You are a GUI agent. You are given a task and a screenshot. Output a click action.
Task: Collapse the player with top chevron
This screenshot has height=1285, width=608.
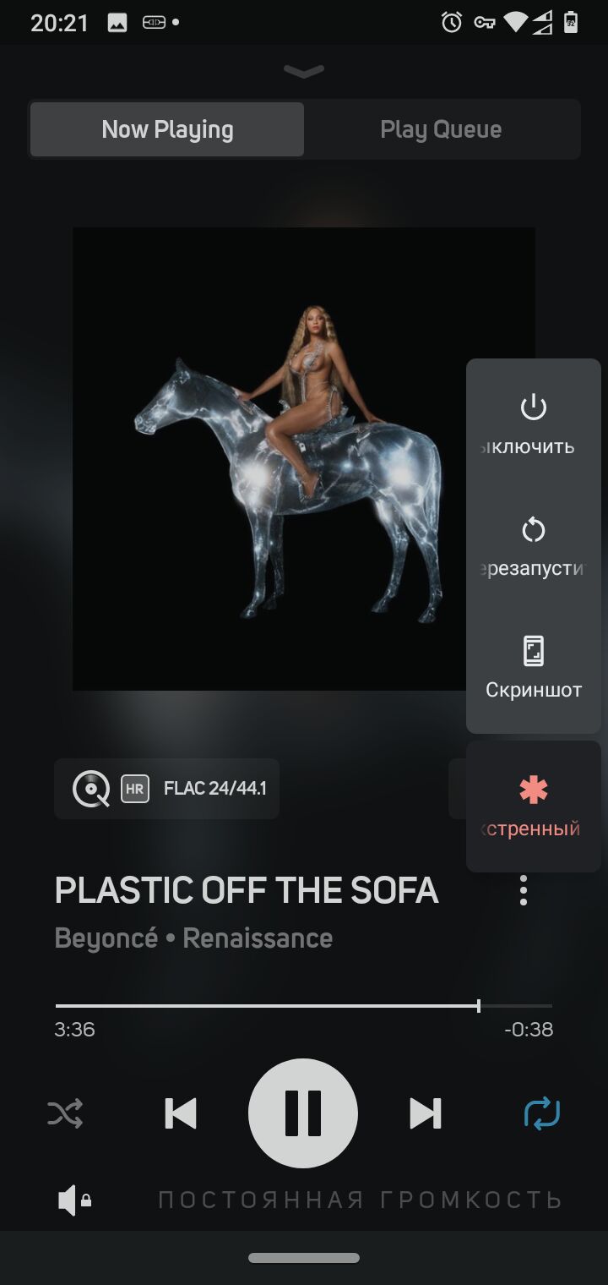pos(304,72)
